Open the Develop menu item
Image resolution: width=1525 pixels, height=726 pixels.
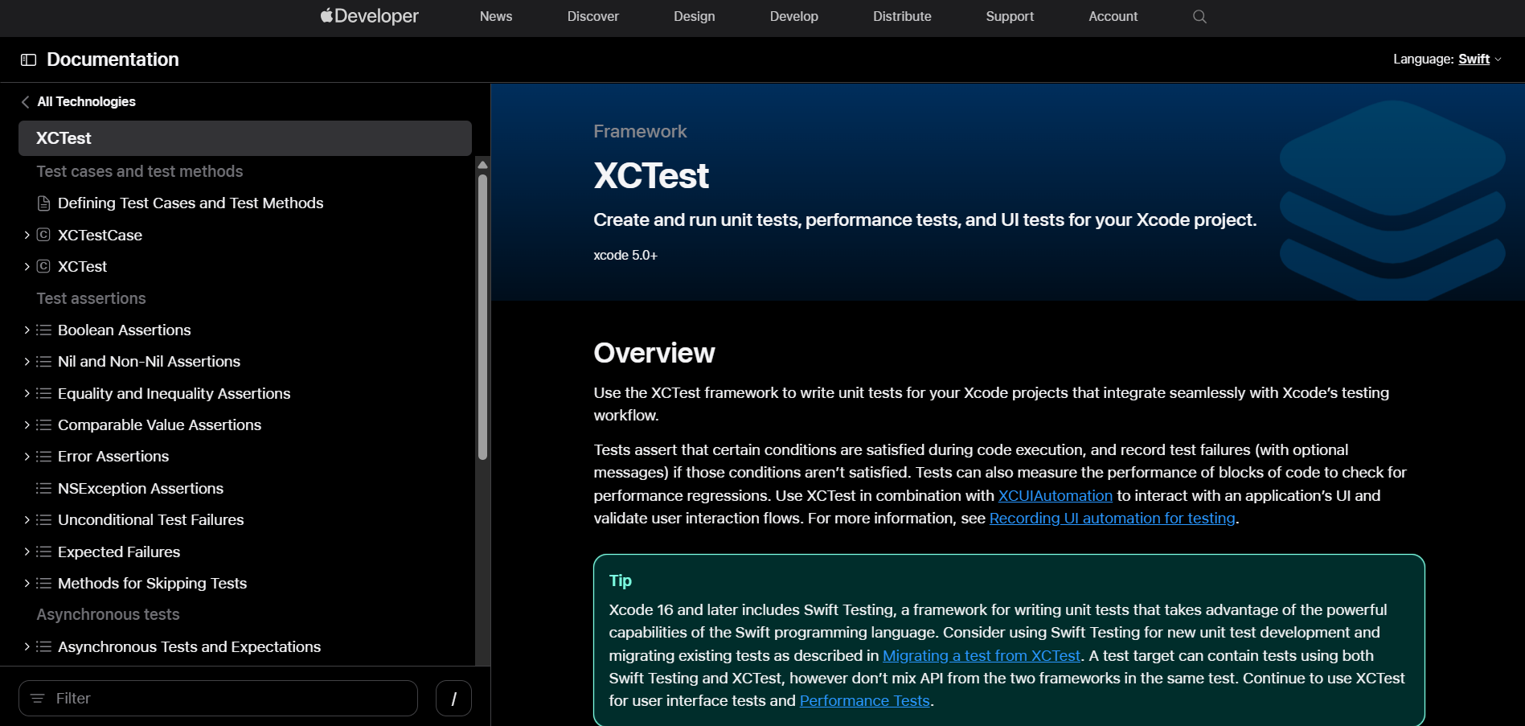pyautogui.click(x=793, y=16)
